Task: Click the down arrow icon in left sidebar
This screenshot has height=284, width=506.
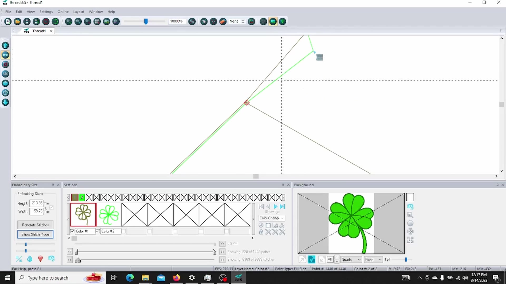Action: (x=5, y=102)
